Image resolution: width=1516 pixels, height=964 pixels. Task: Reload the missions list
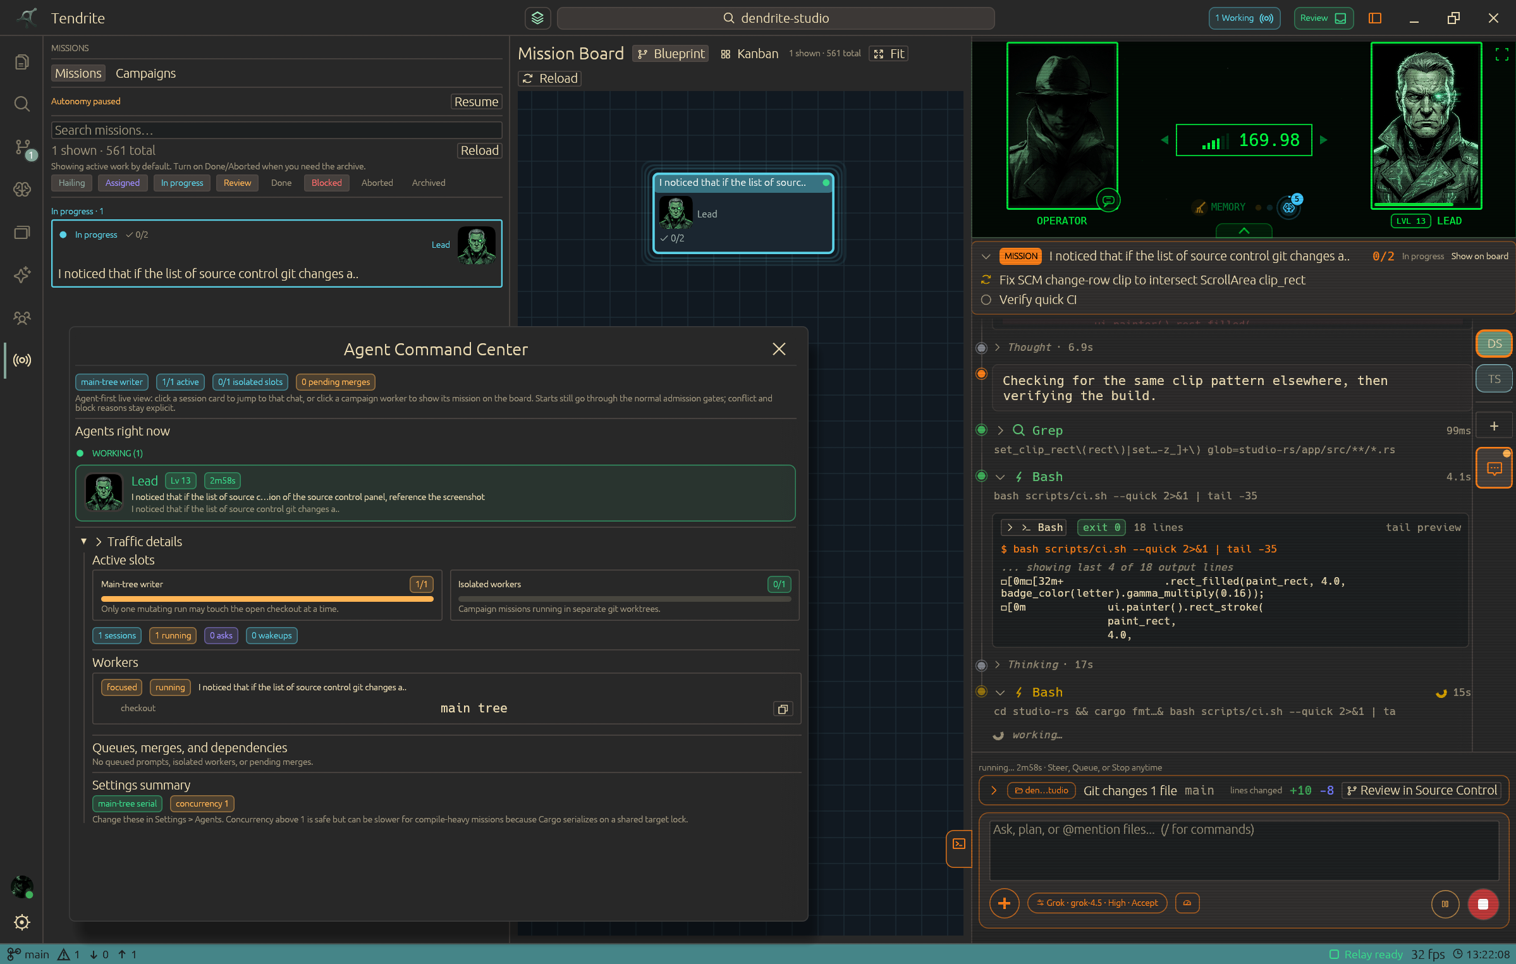pyautogui.click(x=479, y=150)
